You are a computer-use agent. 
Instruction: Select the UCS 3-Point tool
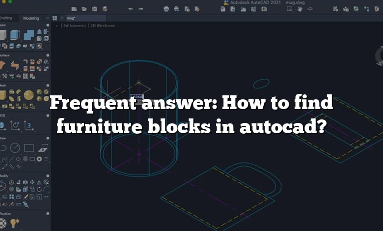pos(28,125)
